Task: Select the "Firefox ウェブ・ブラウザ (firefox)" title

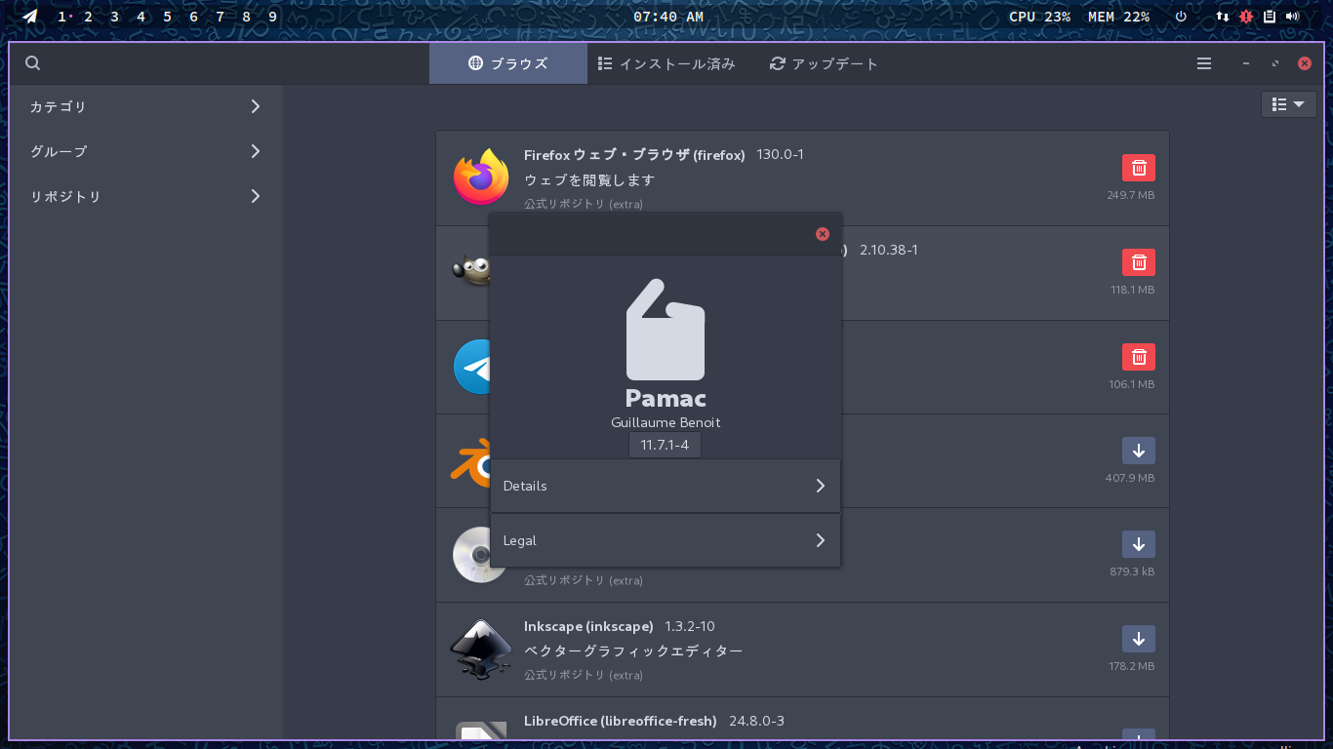Action: 634,155
